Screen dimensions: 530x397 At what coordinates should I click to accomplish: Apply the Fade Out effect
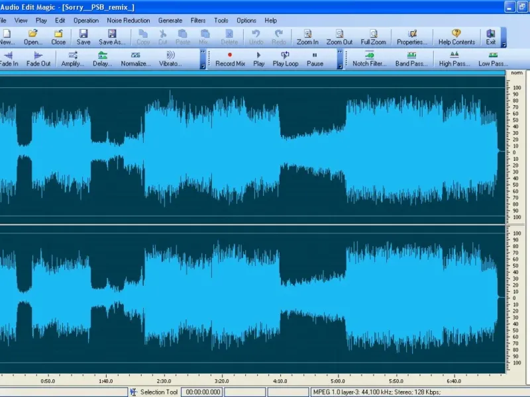click(x=38, y=59)
